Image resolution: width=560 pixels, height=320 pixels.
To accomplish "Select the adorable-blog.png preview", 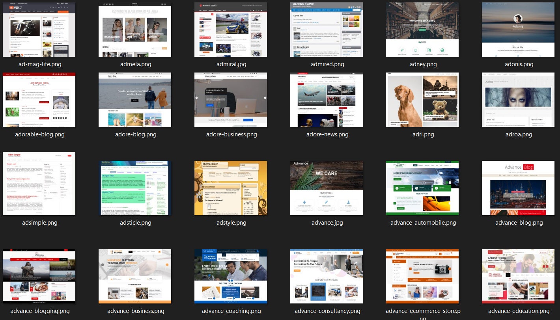I will pos(39,99).
